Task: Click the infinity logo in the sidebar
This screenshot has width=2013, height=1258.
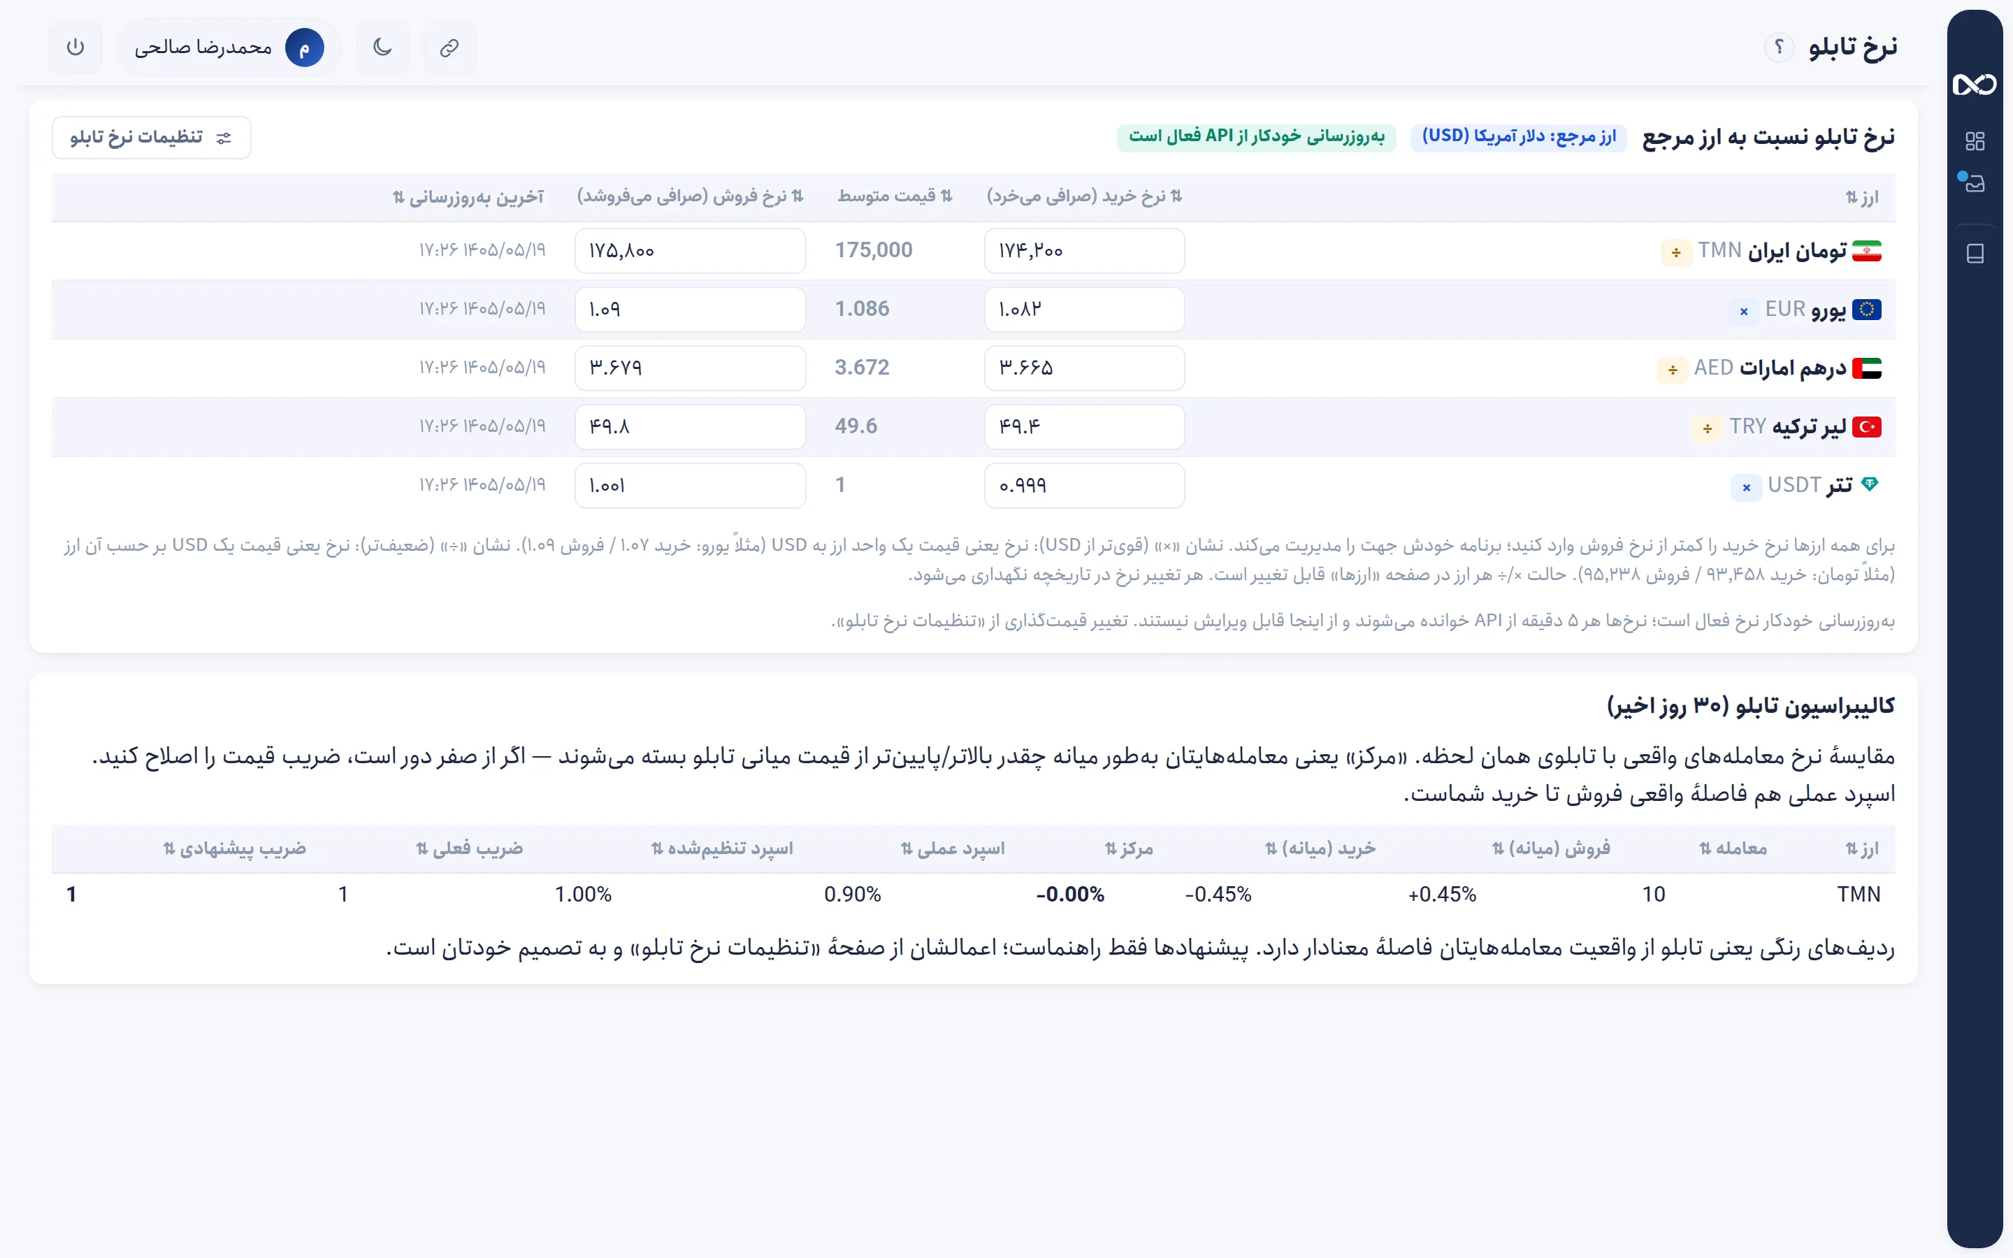Action: click(1974, 84)
